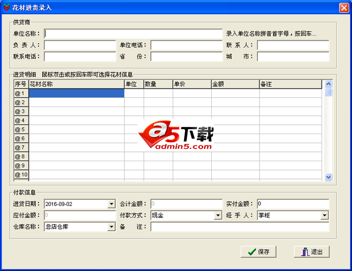The image size is (352, 271).
Task: Open the 进货日期 date dropdown arrow
Action: [x=112, y=204]
